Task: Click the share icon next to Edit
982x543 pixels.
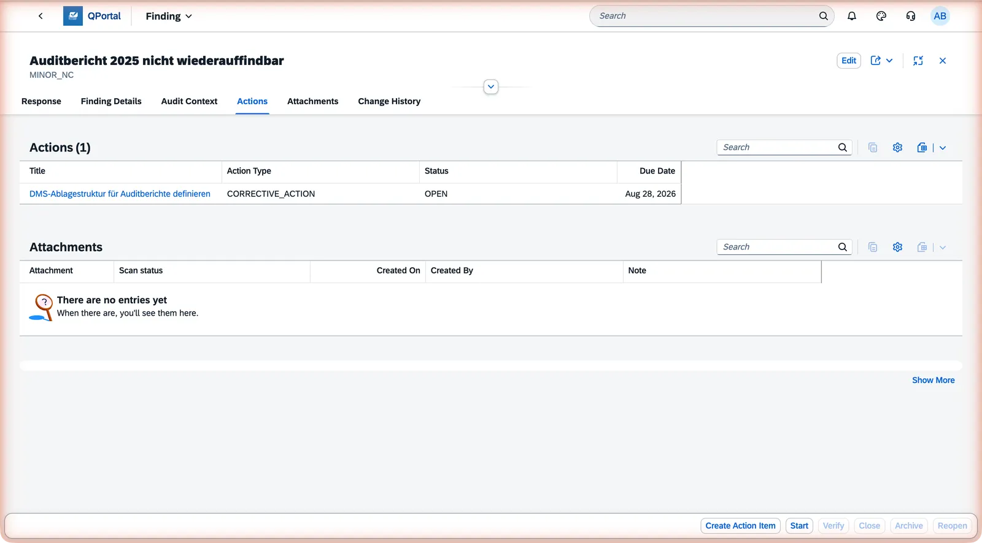Action: click(876, 61)
